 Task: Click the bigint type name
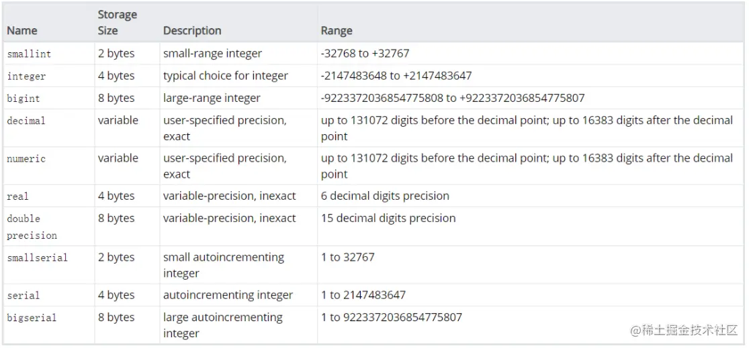pos(24,99)
